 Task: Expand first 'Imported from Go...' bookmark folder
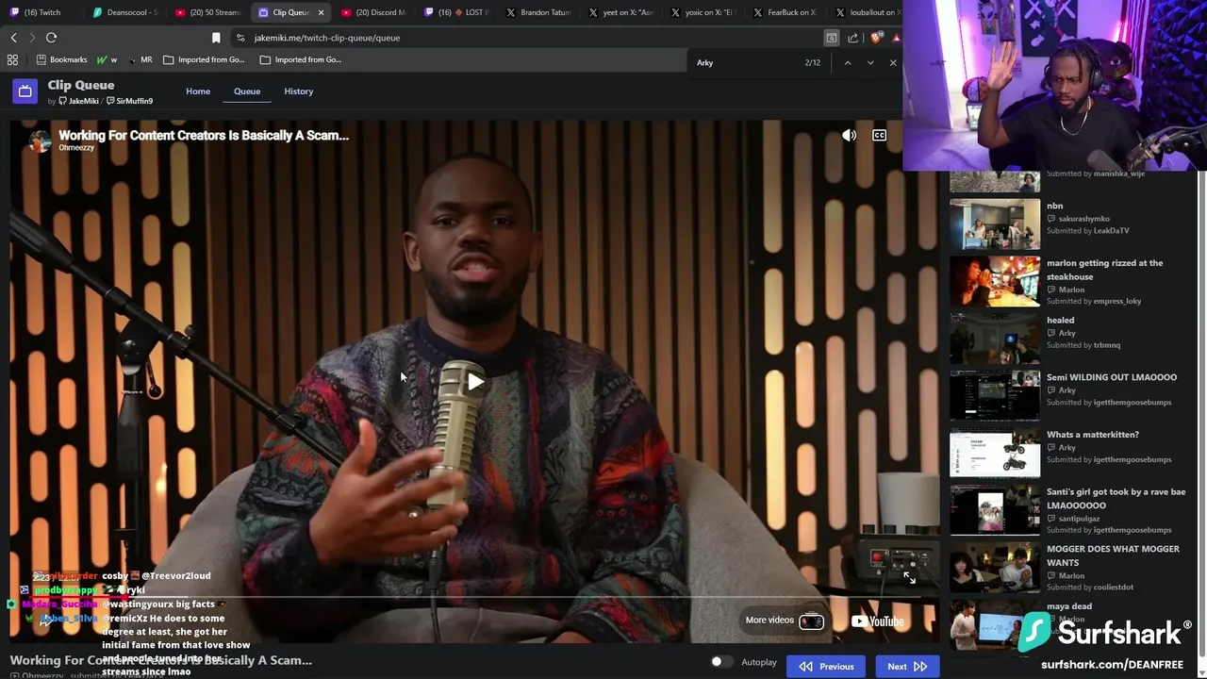(204, 59)
